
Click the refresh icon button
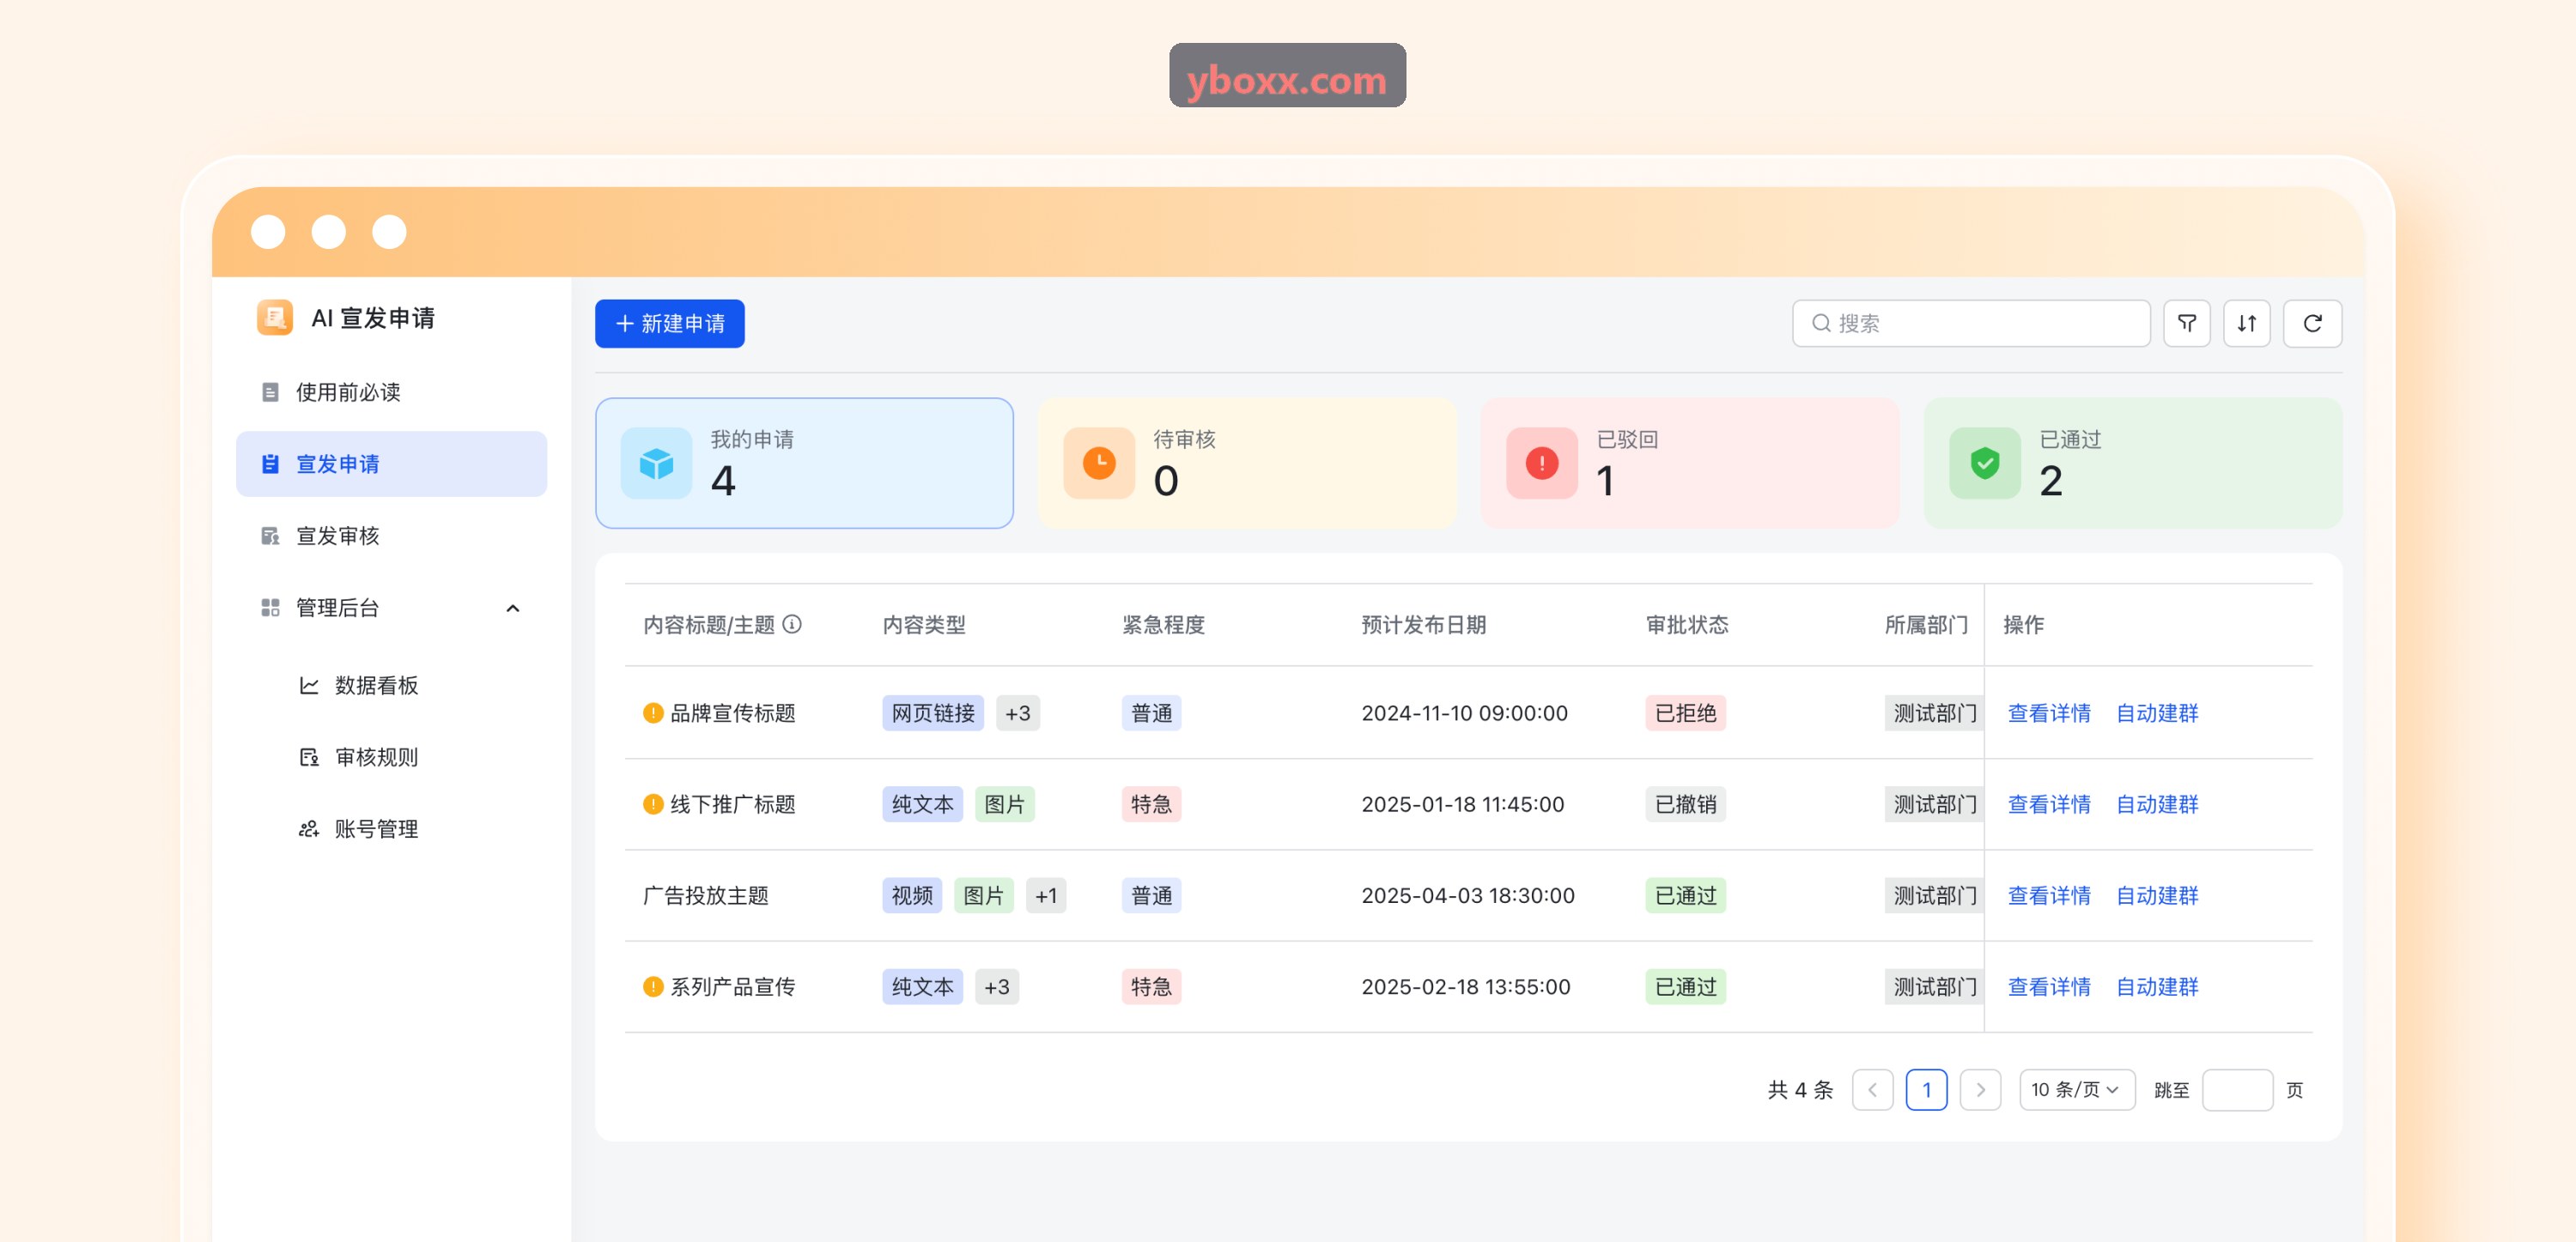pos(2312,323)
